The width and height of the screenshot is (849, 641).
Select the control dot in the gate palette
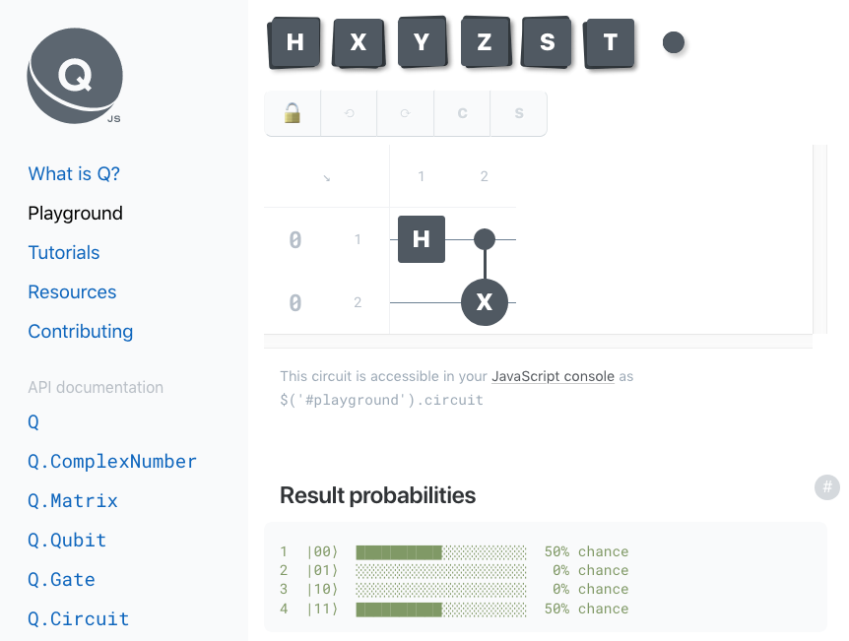674,42
